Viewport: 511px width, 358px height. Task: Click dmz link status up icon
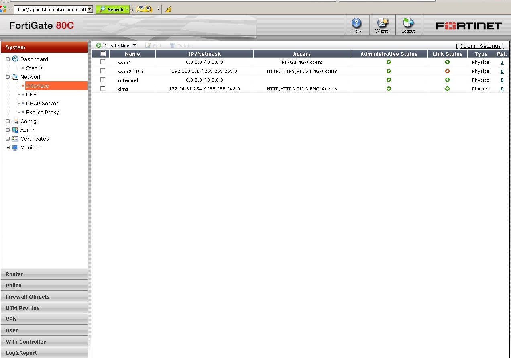pyautogui.click(x=447, y=89)
